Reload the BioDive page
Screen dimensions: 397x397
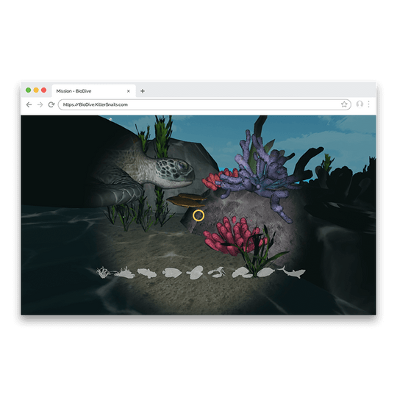(x=51, y=104)
